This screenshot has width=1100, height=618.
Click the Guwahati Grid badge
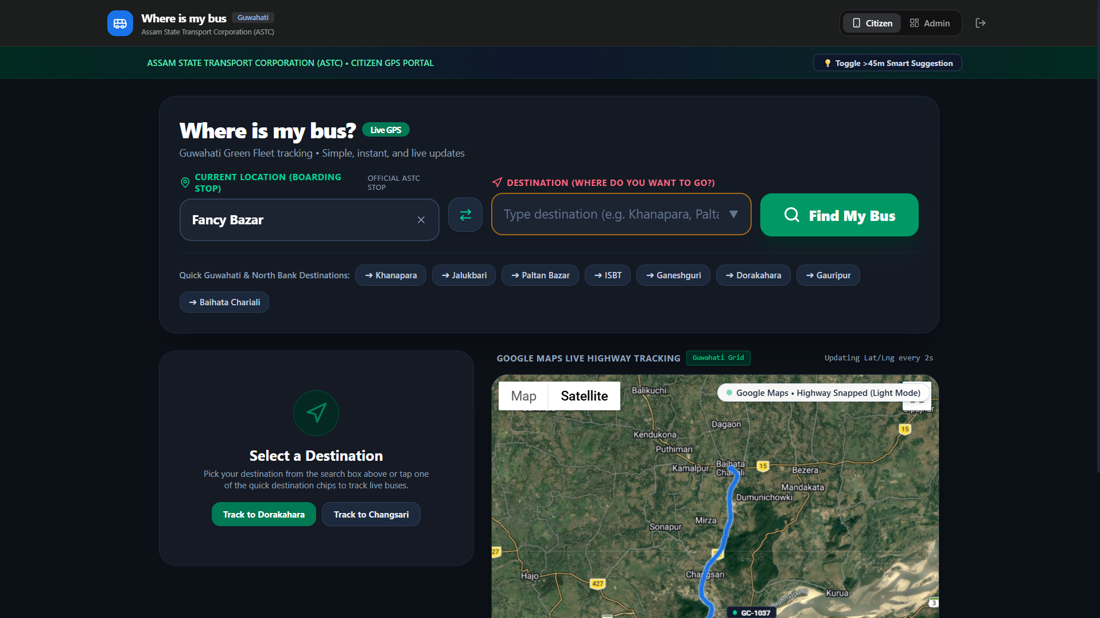point(718,358)
